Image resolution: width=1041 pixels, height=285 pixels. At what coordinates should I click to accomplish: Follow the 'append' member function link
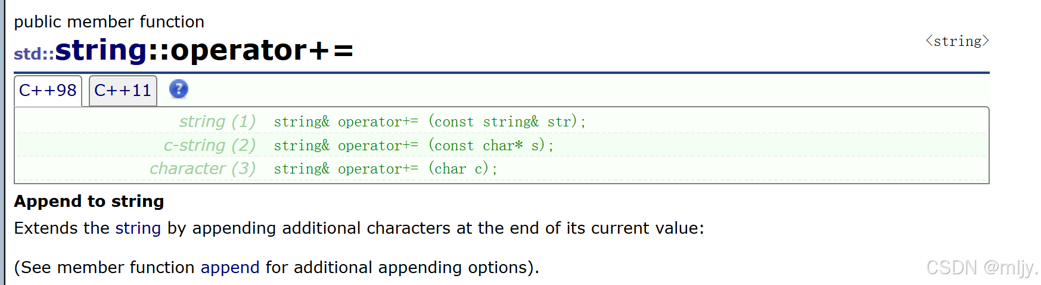coord(230,268)
